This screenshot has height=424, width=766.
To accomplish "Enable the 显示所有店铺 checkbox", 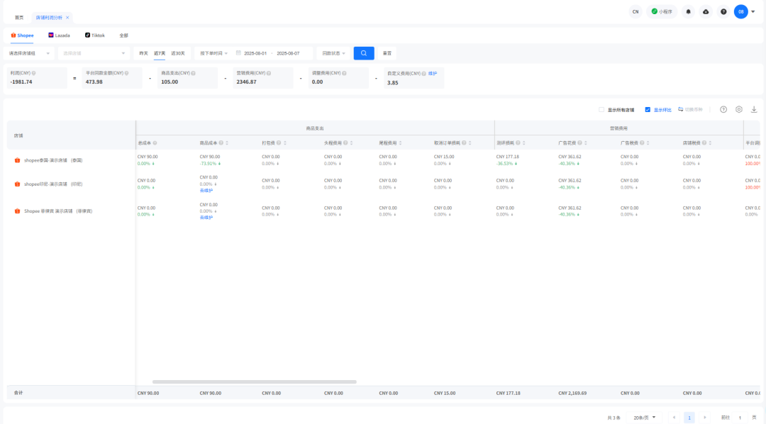I will click(x=601, y=110).
